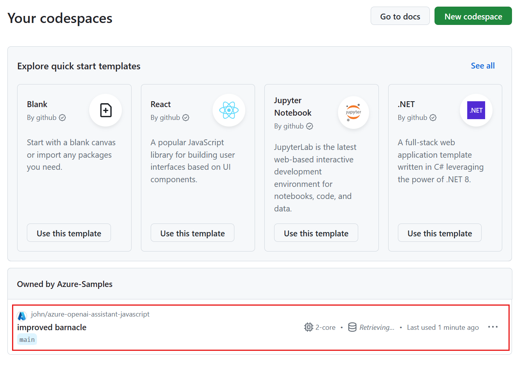Click the verified badge under the .NET template
This screenshot has width=519, height=366.
click(433, 117)
